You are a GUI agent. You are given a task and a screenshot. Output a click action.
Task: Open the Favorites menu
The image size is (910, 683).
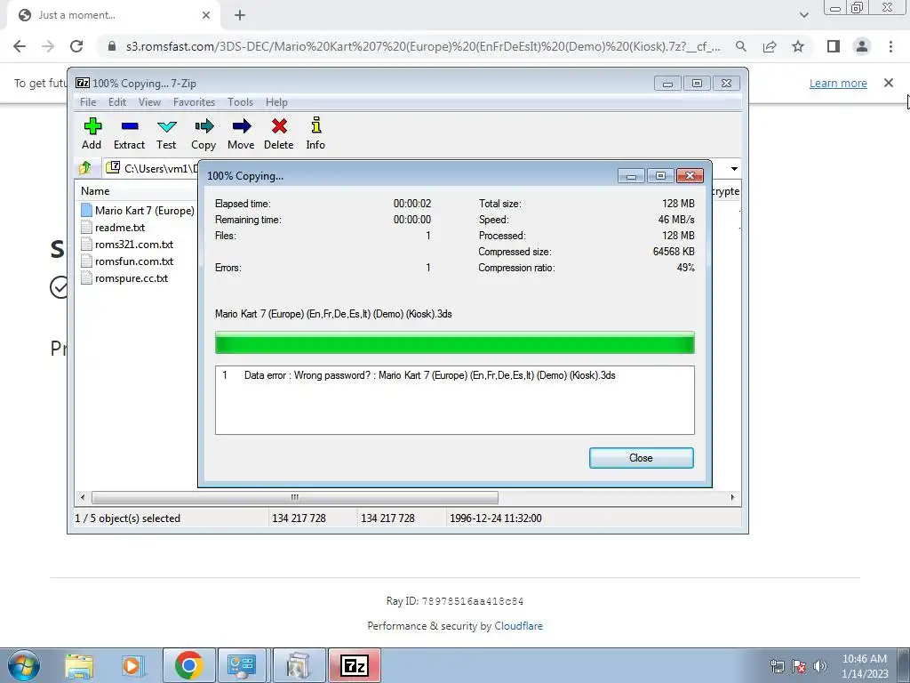(x=194, y=102)
